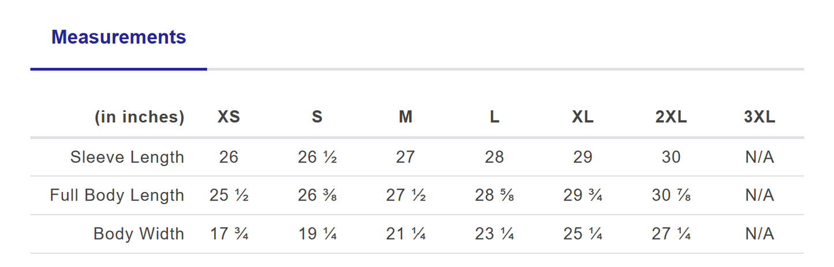Screen dimensions: 834x267
Task: Click the S size column header
Action: pos(317,117)
